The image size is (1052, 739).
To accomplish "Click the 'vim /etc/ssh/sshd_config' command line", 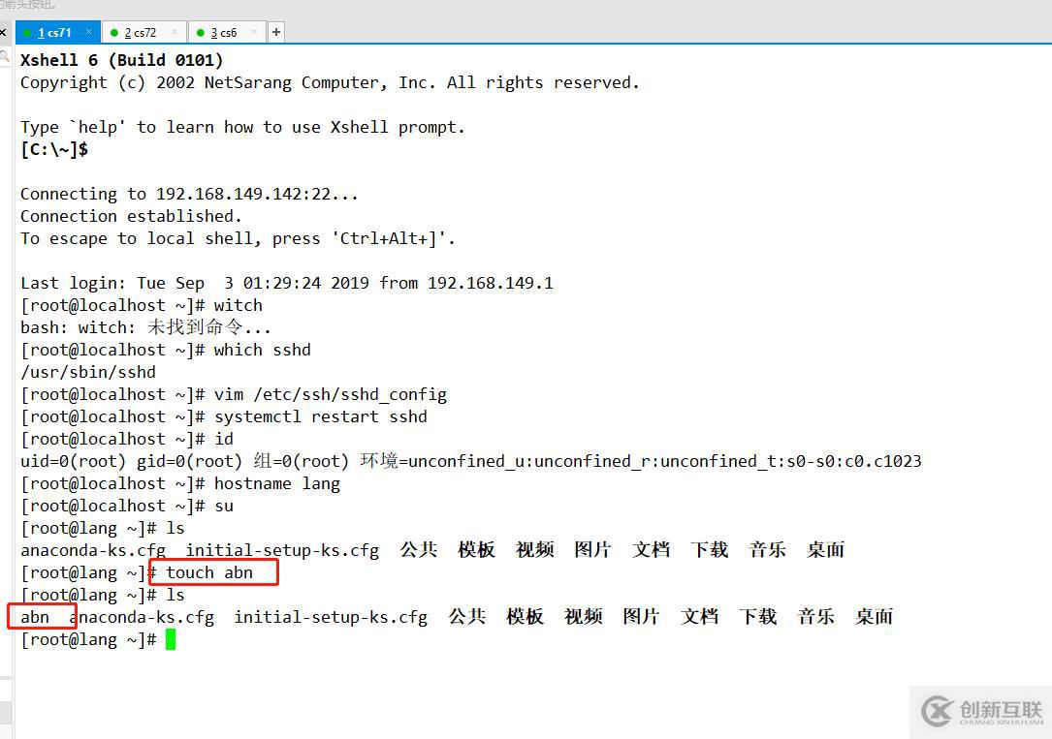I will pyautogui.click(x=234, y=394).
